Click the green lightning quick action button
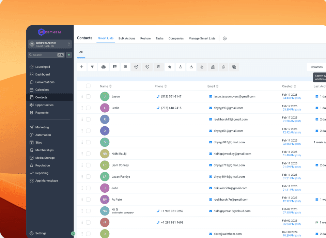 pos(69,55)
